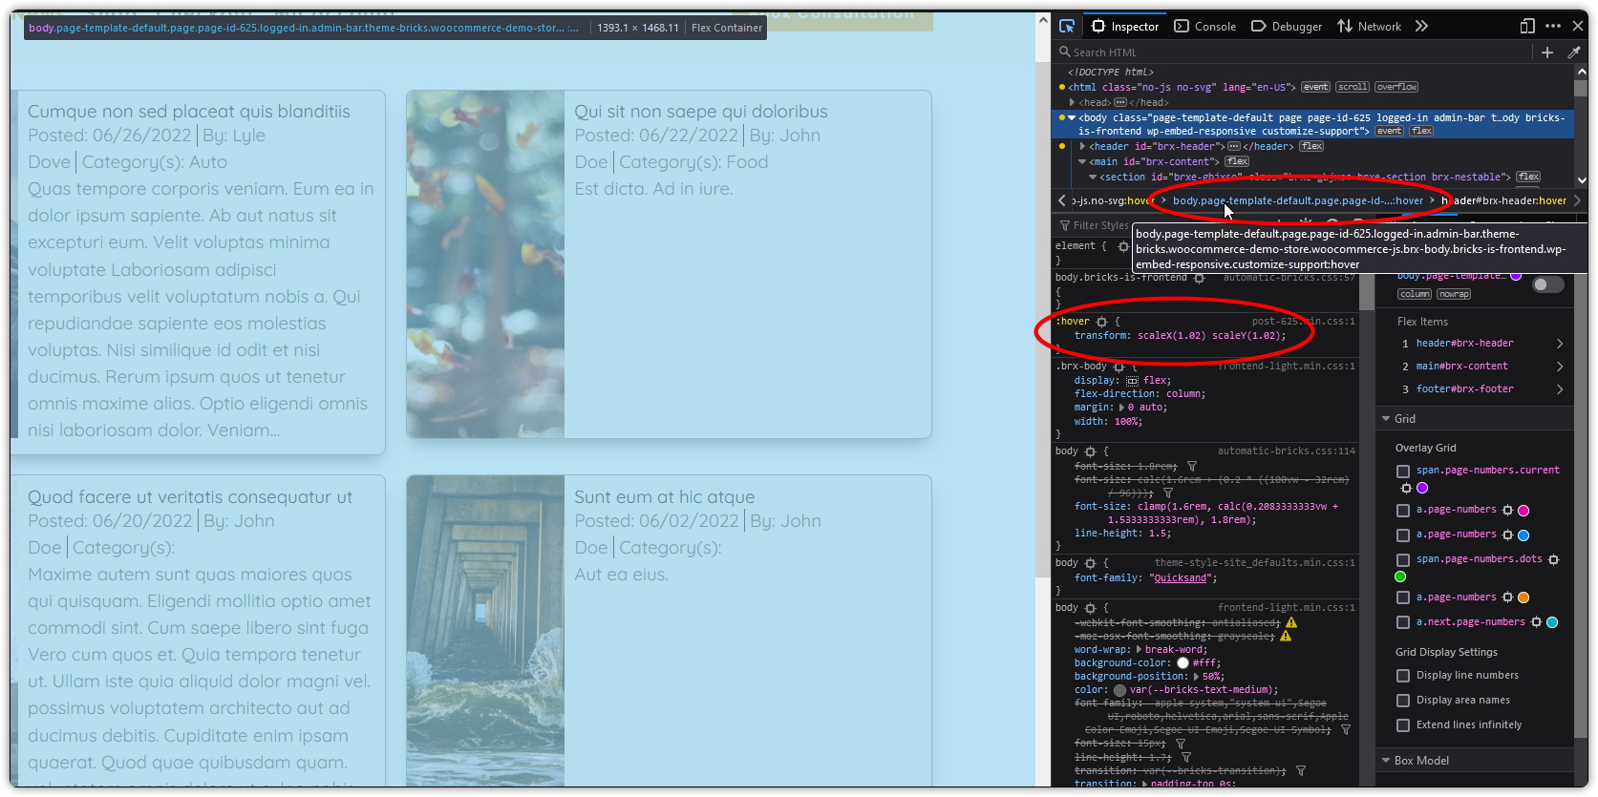
Task: Open automatic-bricks.css:114 source link
Action: coord(1286,451)
